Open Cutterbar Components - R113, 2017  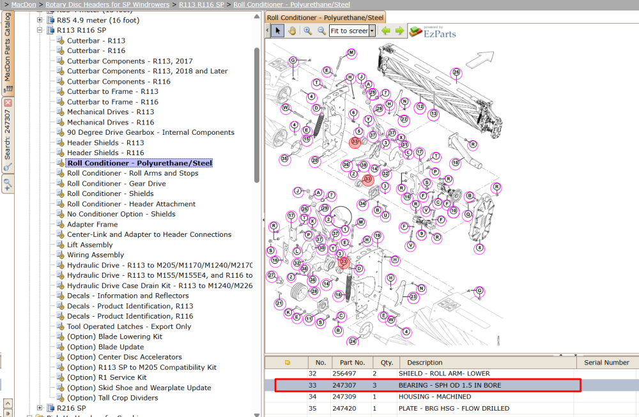click(130, 61)
